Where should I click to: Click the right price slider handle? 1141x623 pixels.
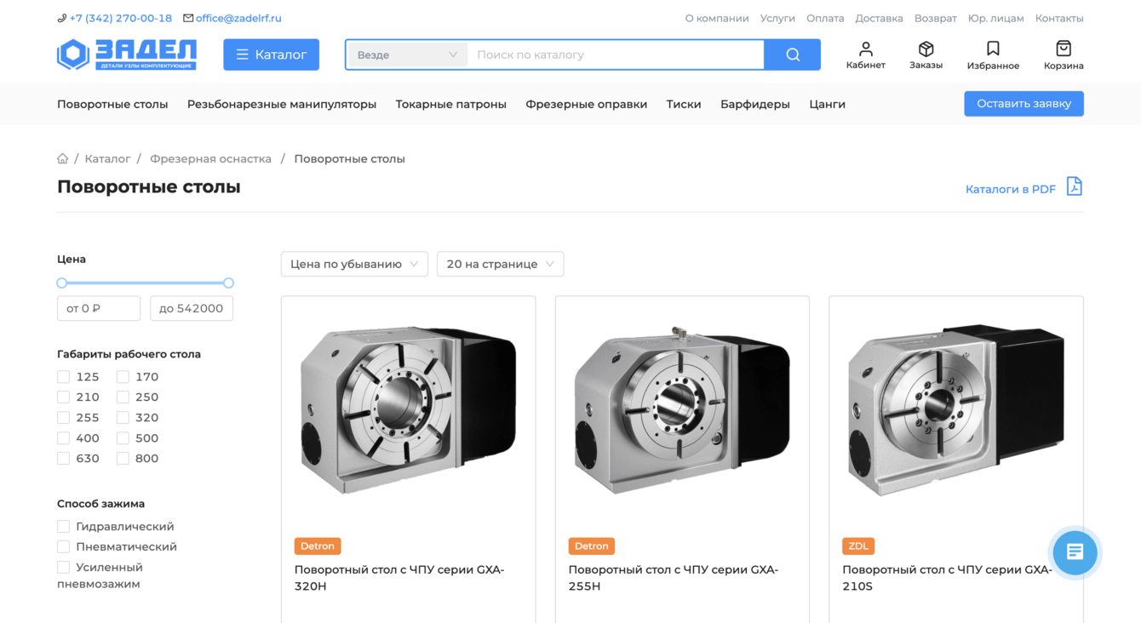(228, 283)
